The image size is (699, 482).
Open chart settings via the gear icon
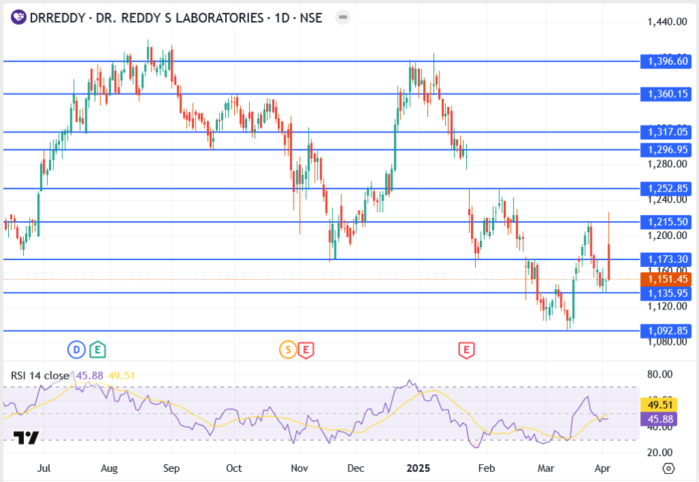[x=668, y=469]
